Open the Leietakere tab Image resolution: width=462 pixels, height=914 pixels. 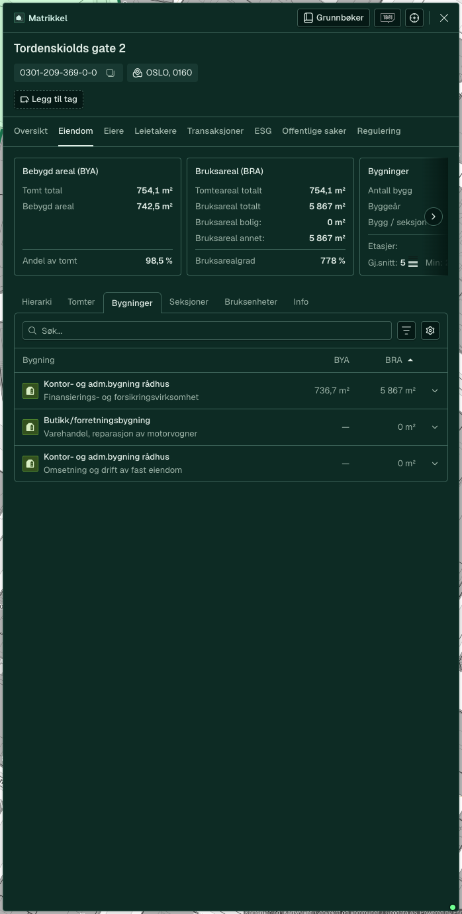[156, 131]
